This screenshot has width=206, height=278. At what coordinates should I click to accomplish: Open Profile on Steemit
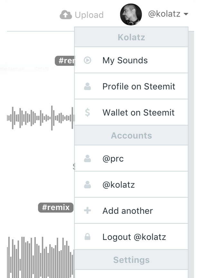[x=139, y=86]
